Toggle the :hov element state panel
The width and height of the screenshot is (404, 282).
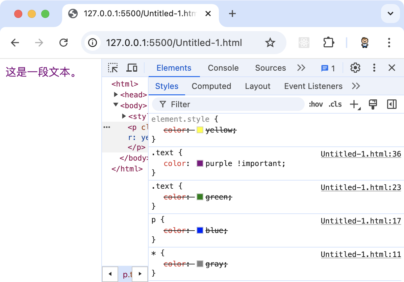pos(315,104)
